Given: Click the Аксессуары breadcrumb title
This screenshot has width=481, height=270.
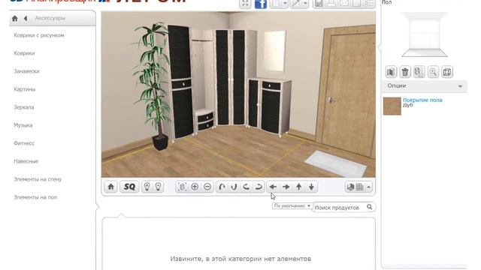Looking at the screenshot, I should pos(50,18).
